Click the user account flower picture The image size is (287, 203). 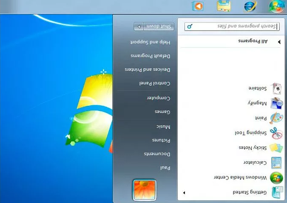click(145, 190)
